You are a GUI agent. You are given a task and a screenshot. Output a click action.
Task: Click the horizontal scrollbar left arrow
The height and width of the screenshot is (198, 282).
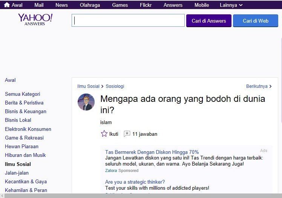pyautogui.click(x=2, y=196)
